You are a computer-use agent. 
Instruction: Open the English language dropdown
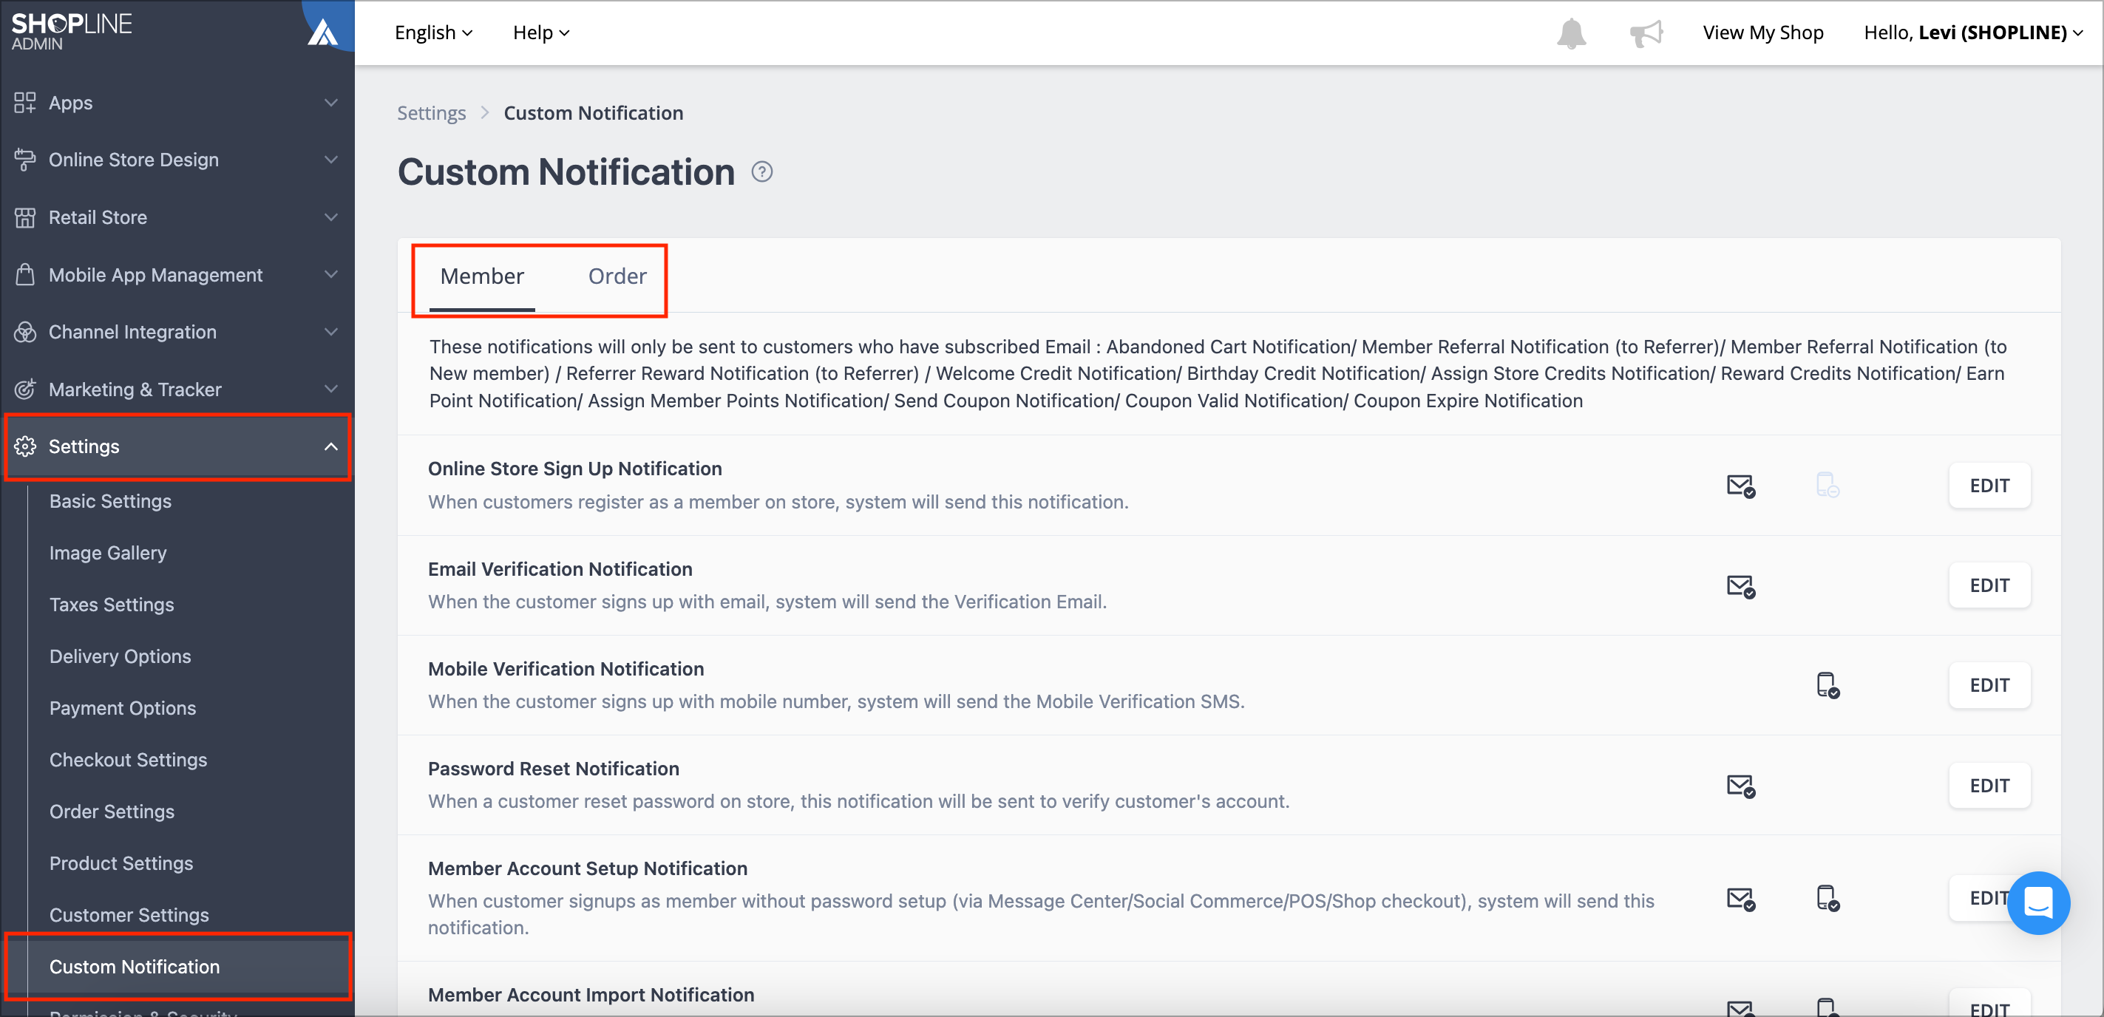433,33
